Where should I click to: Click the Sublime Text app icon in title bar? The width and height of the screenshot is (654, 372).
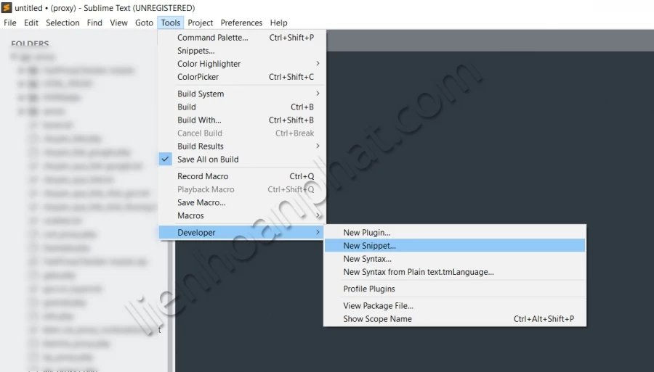(7, 7)
